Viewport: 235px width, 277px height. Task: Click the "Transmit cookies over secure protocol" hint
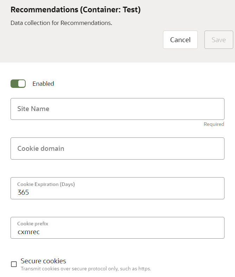(86, 269)
